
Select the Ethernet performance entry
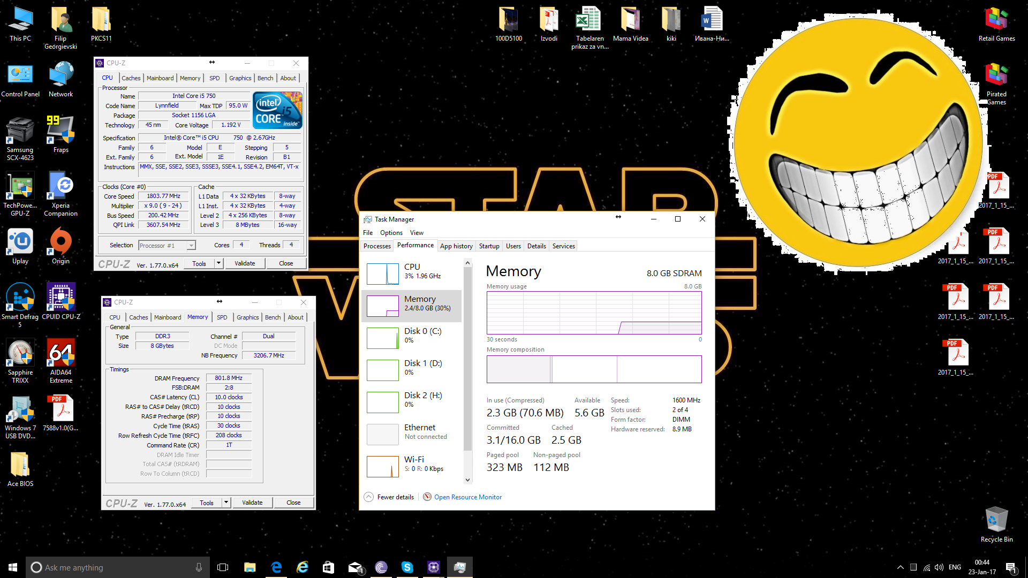click(412, 434)
